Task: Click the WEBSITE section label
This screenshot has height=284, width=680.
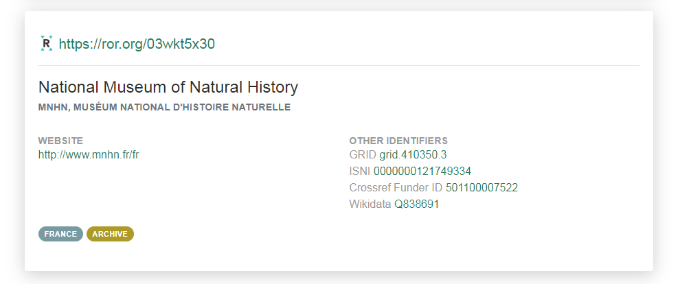Action: pyautogui.click(x=60, y=141)
